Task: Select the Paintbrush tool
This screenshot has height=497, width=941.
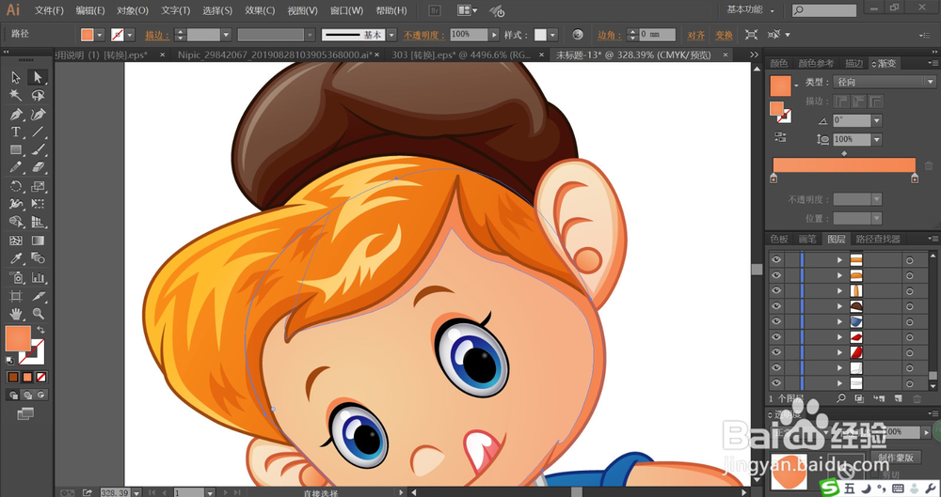Action: pos(38,150)
